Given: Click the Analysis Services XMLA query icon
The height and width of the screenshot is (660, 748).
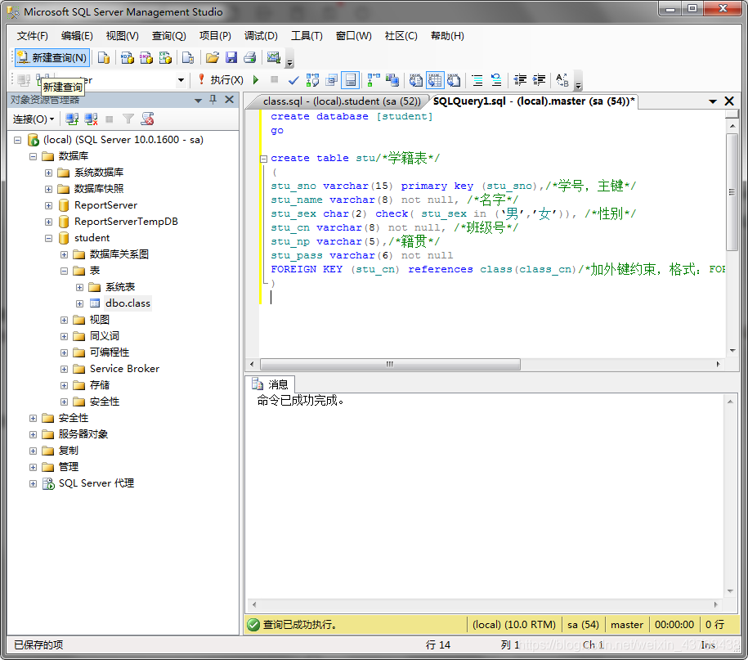Looking at the screenshot, I should click(165, 58).
